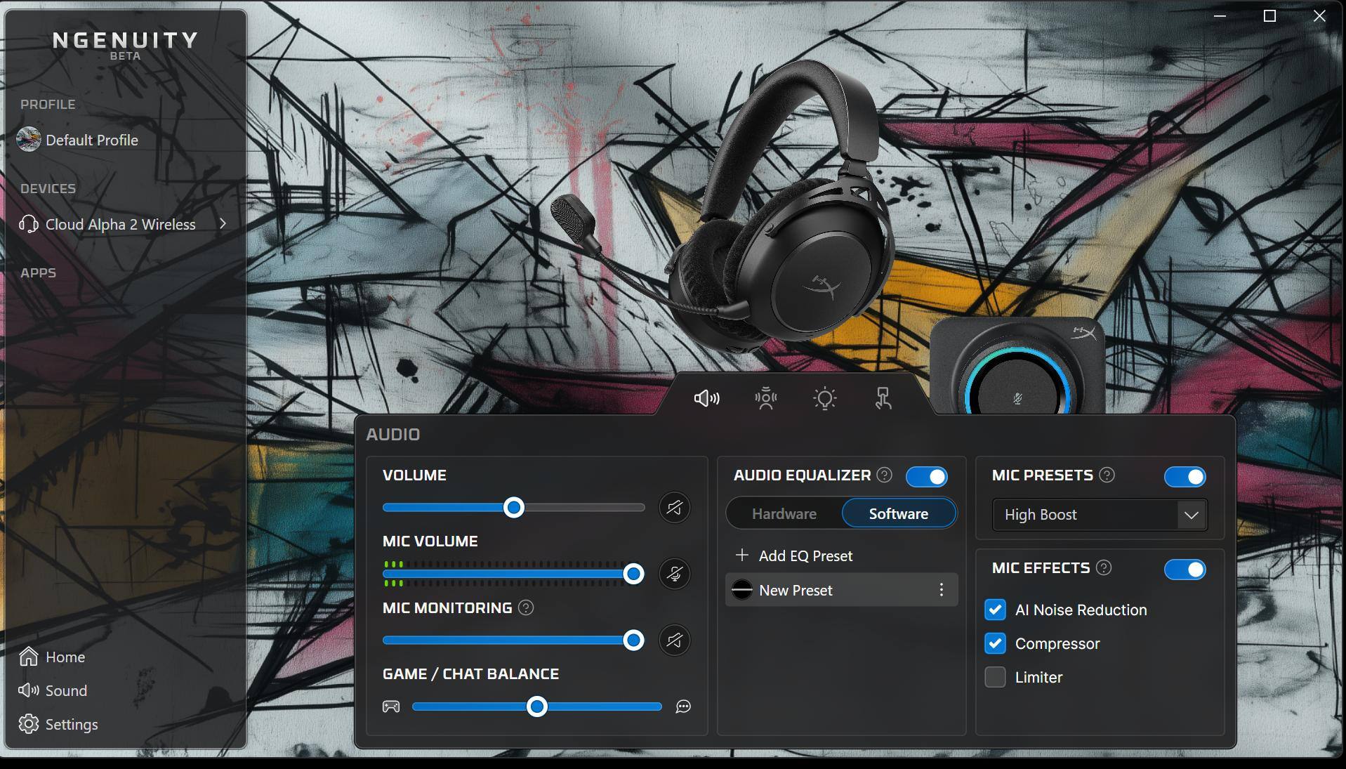Open the spatial audio tab icon
1346x769 pixels.
[765, 398]
